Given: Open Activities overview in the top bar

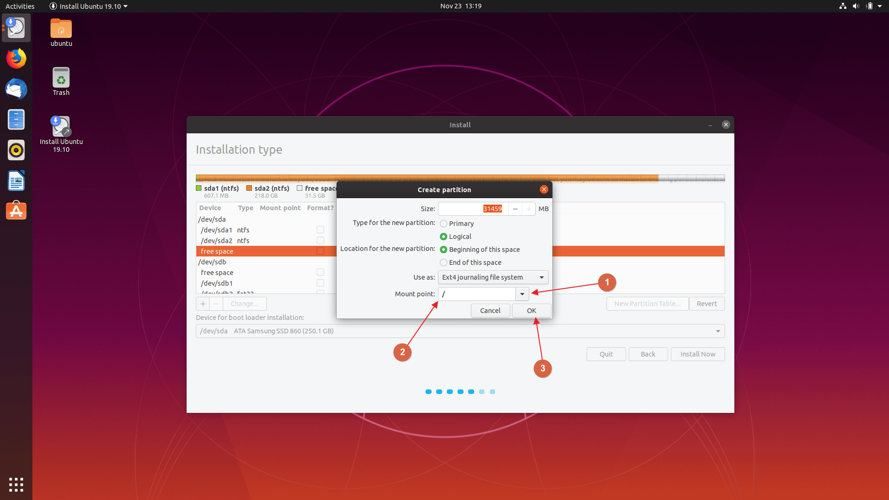Looking at the screenshot, I should click(20, 6).
